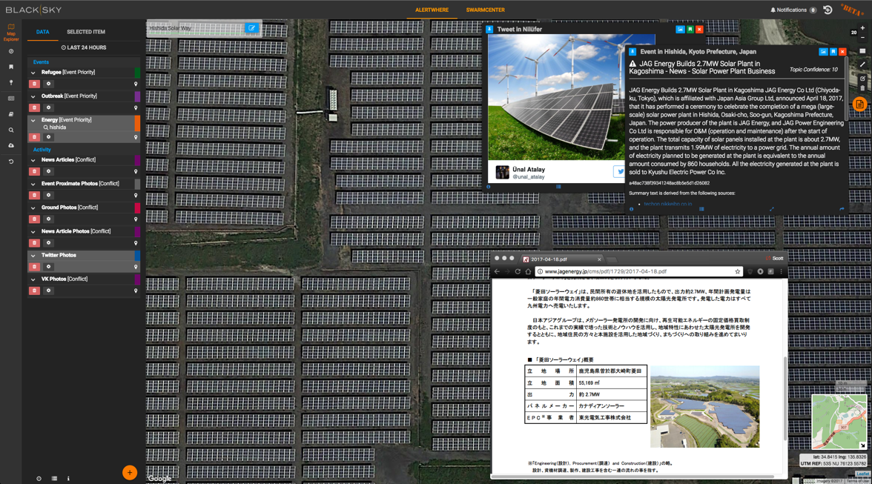
Task: Click the Last 24 Hours time filter
Action: [x=84, y=47]
